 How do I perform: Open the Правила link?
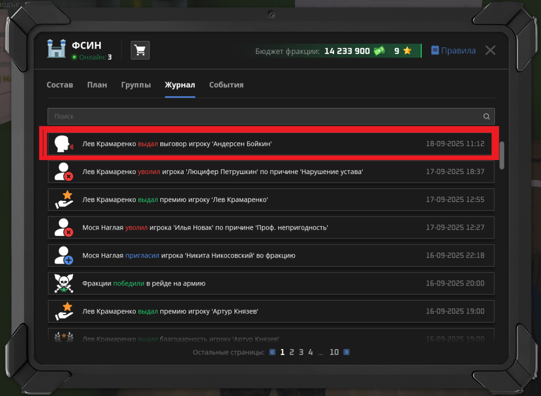pos(453,50)
